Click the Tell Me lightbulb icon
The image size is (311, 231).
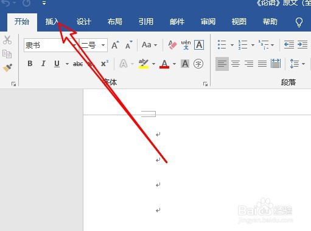click(299, 22)
